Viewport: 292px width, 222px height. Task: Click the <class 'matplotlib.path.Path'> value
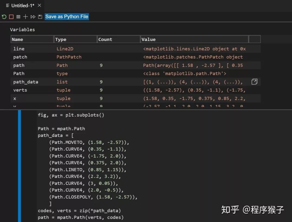[x=185, y=74]
